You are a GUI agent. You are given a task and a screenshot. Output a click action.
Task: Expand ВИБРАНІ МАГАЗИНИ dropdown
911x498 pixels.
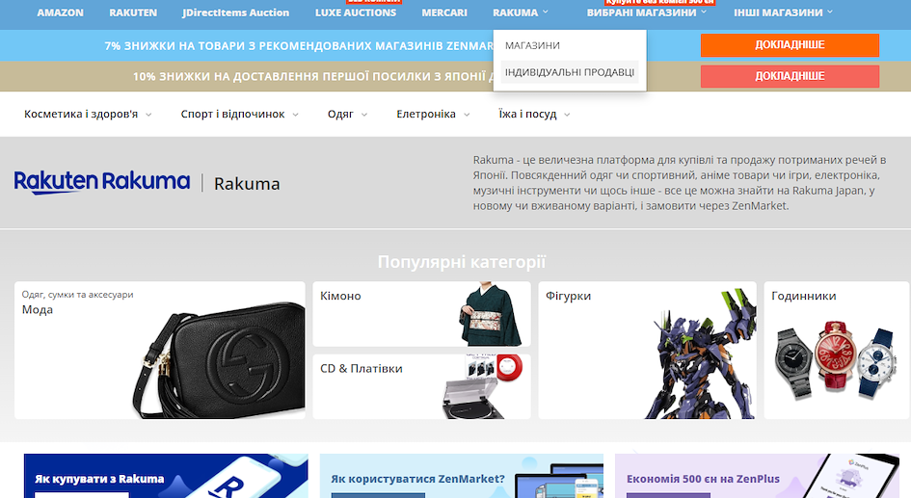(x=647, y=13)
